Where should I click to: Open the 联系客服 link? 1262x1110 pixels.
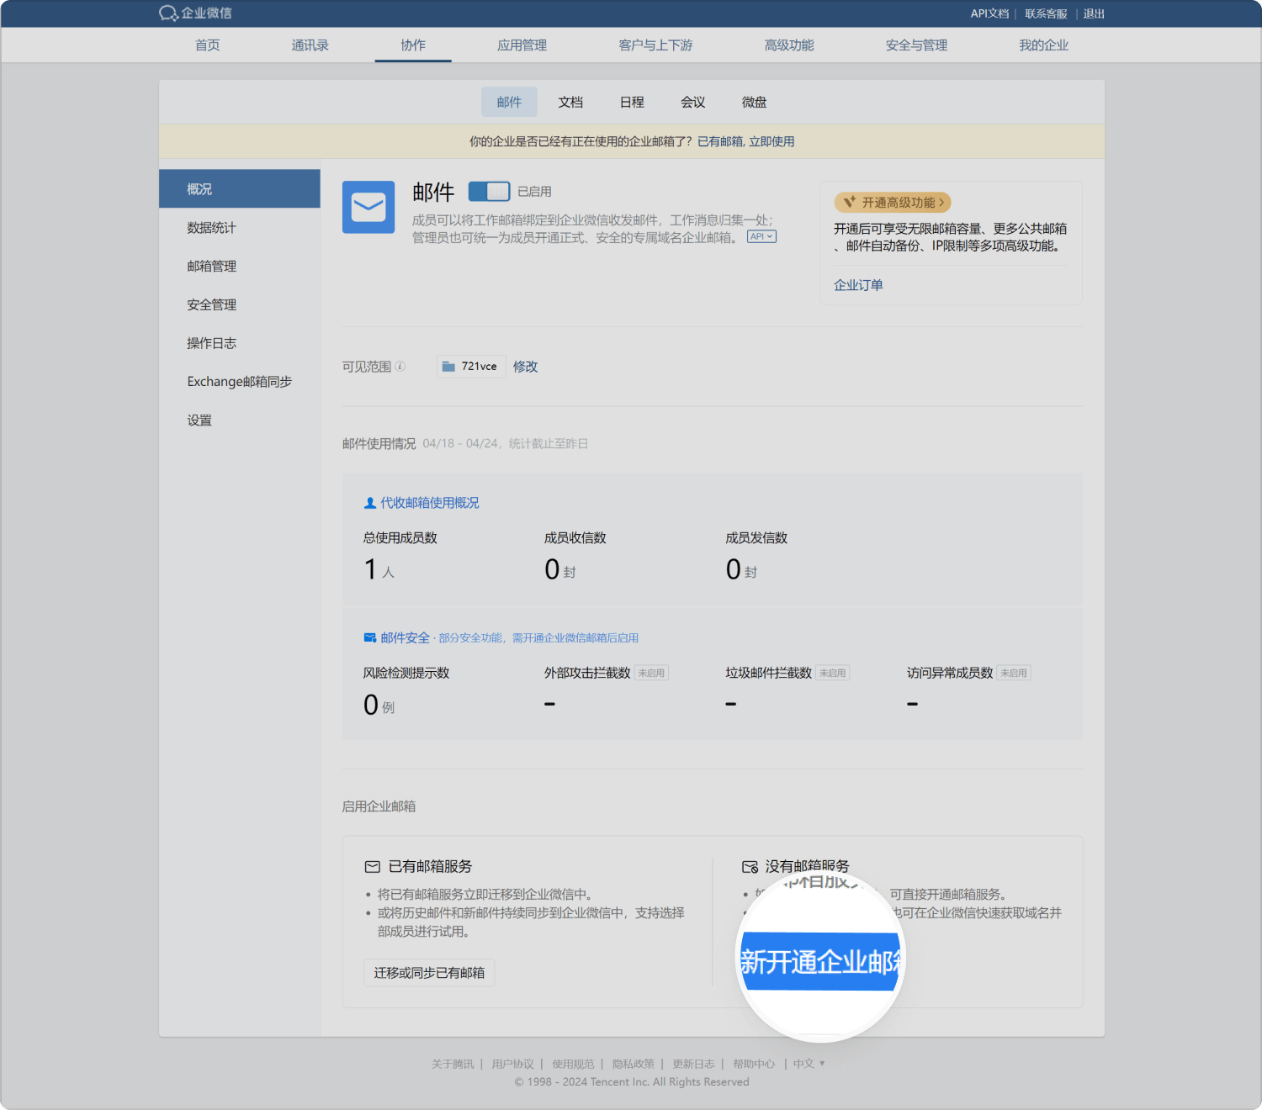pyautogui.click(x=1046, y=13)
